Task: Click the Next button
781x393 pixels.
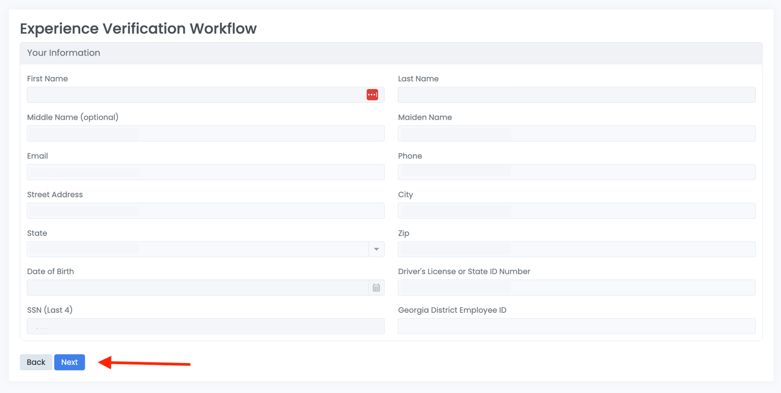Action: 69,362
